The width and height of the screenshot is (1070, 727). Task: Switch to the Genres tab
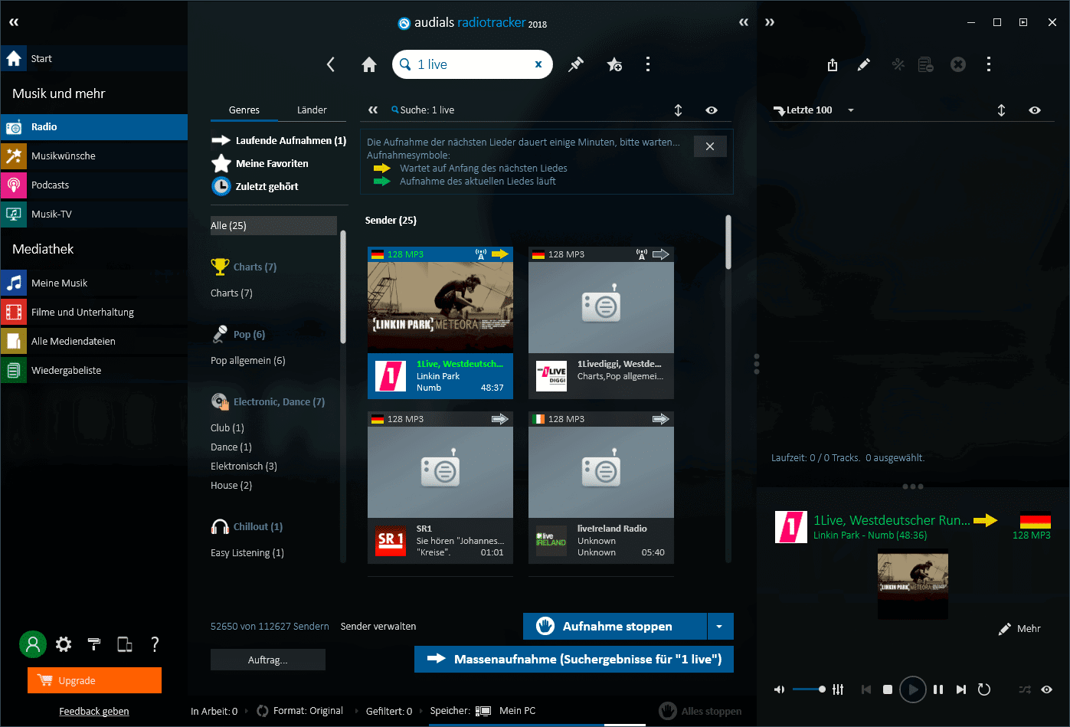[x=244, y=110]
